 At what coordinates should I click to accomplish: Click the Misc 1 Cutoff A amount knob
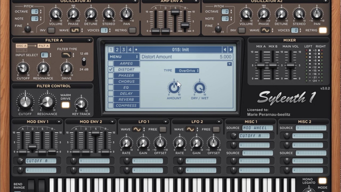click(x=233, y=136)
